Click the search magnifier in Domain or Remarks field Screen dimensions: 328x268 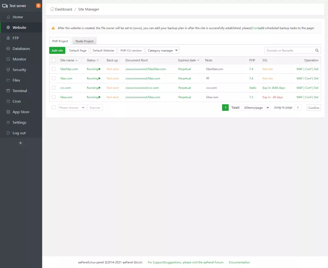pyautogui.click(x=317, y=50)
